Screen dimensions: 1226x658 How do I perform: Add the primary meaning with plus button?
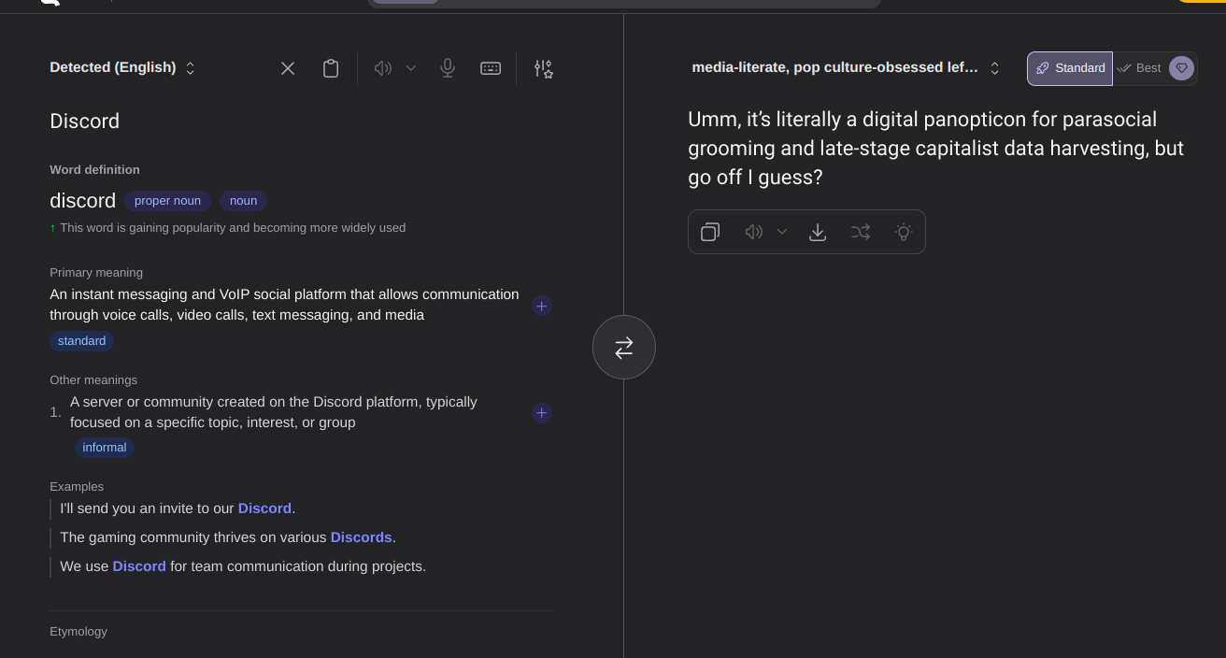[542, 306]
